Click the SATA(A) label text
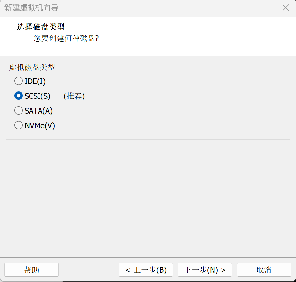The width and height of the screenshot is (296, 282). (39, 111)
